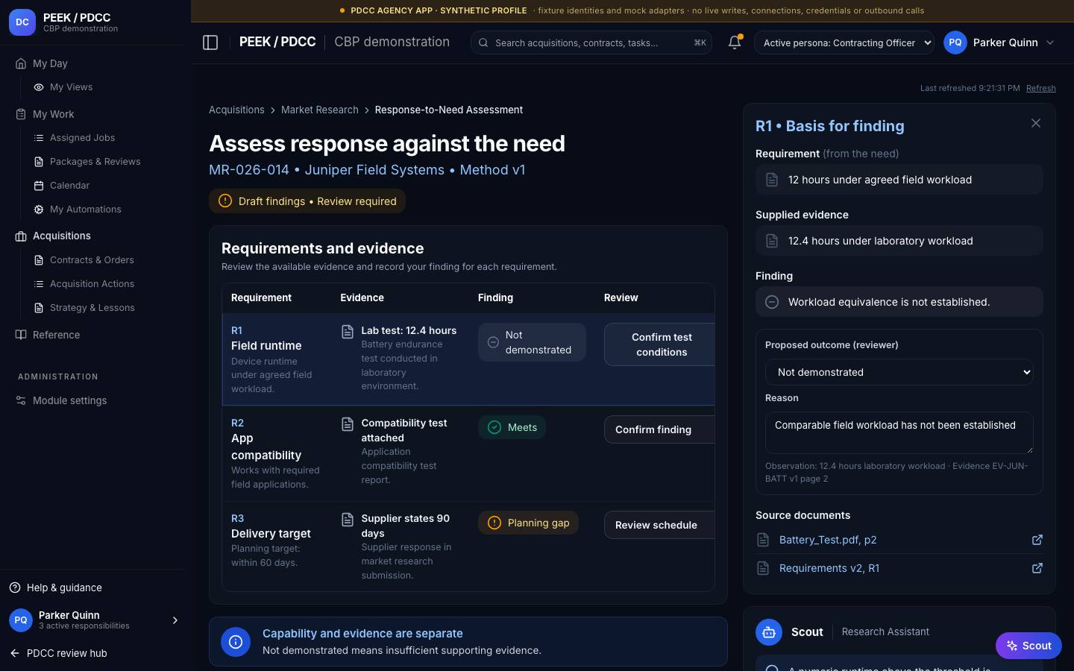Image resolution: width=1074 pixels, height=671 pixels.
Task: Click the Planning gap finding badge
Action: (529, 523)
